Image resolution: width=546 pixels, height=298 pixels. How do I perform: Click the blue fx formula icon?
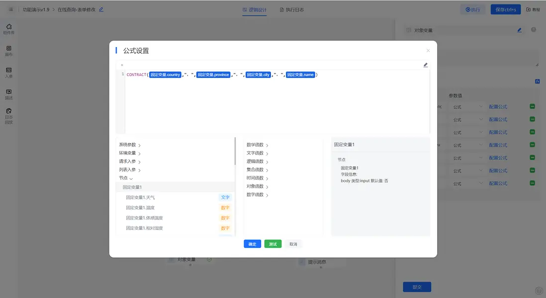[537, 81]
